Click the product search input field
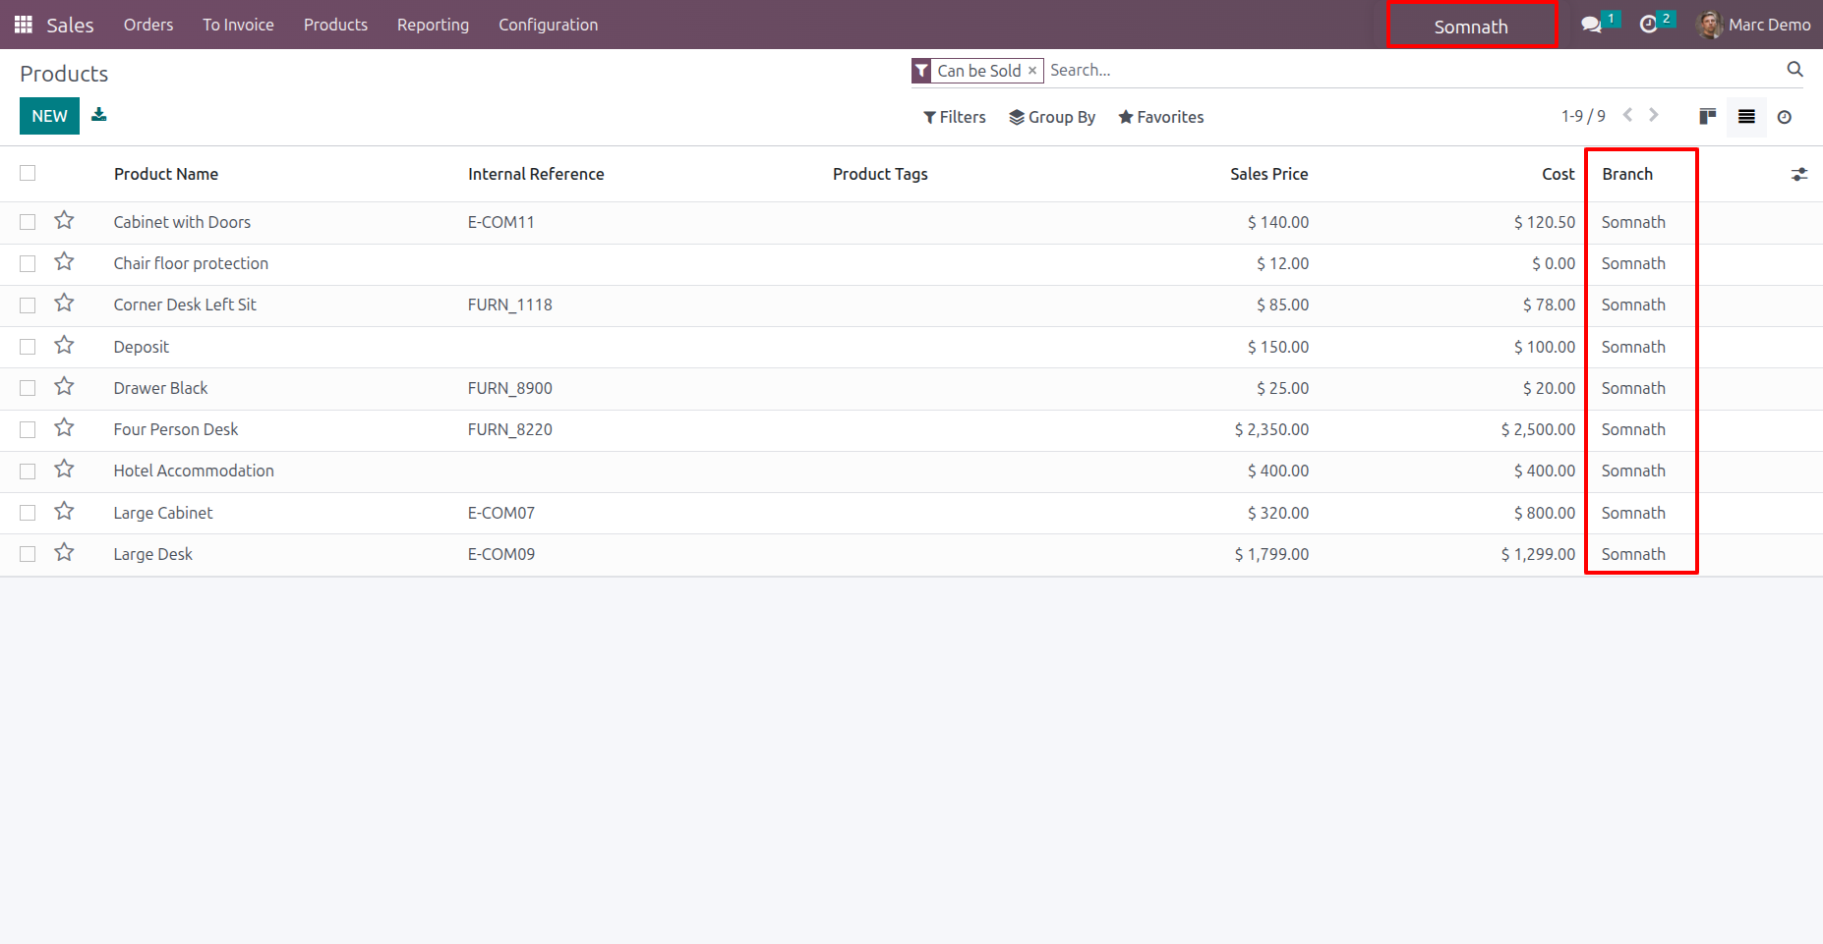This screenshot has height=944, width=1823. tap(1413, 70)
